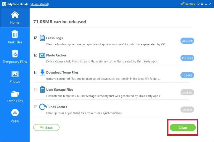Click the shopping cart icon
Image resolution: width=214 pixels, height=142 pixels.
coord(182,4)
